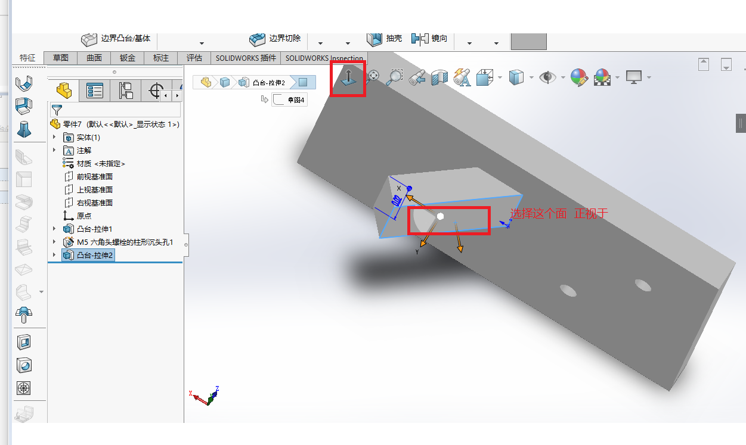
Task: Click the 镜向 mirror feature button
Action: click(x=429, y=39)
